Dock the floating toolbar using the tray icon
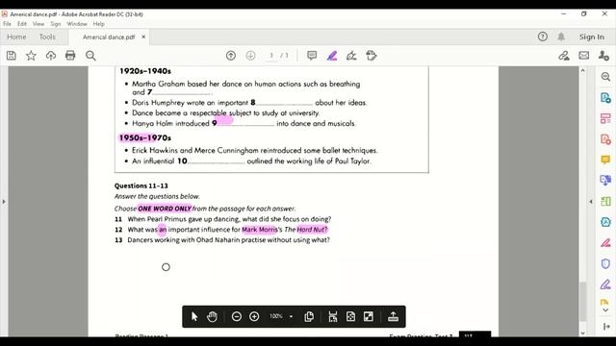This screenshot has width=616, height=346. 394,316
